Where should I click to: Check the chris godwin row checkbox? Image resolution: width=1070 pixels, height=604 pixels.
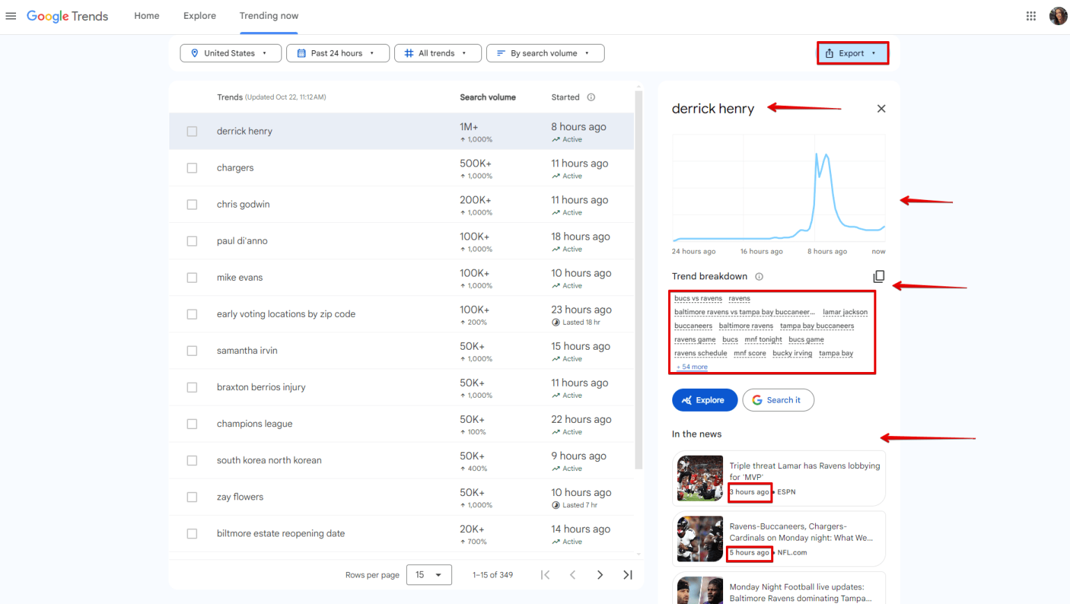point(192,204)
